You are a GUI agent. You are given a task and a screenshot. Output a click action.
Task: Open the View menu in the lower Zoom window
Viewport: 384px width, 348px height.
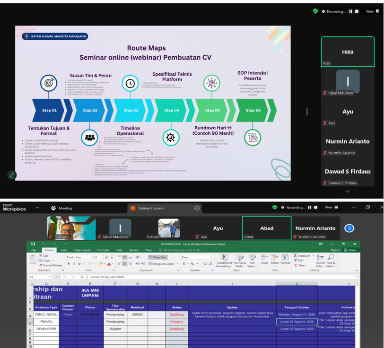pos(332,207)
